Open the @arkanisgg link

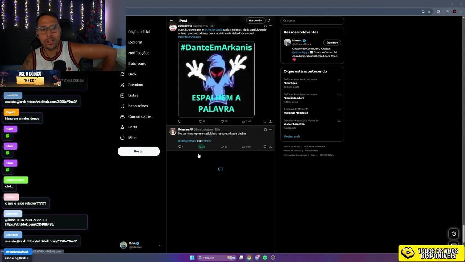299,52
